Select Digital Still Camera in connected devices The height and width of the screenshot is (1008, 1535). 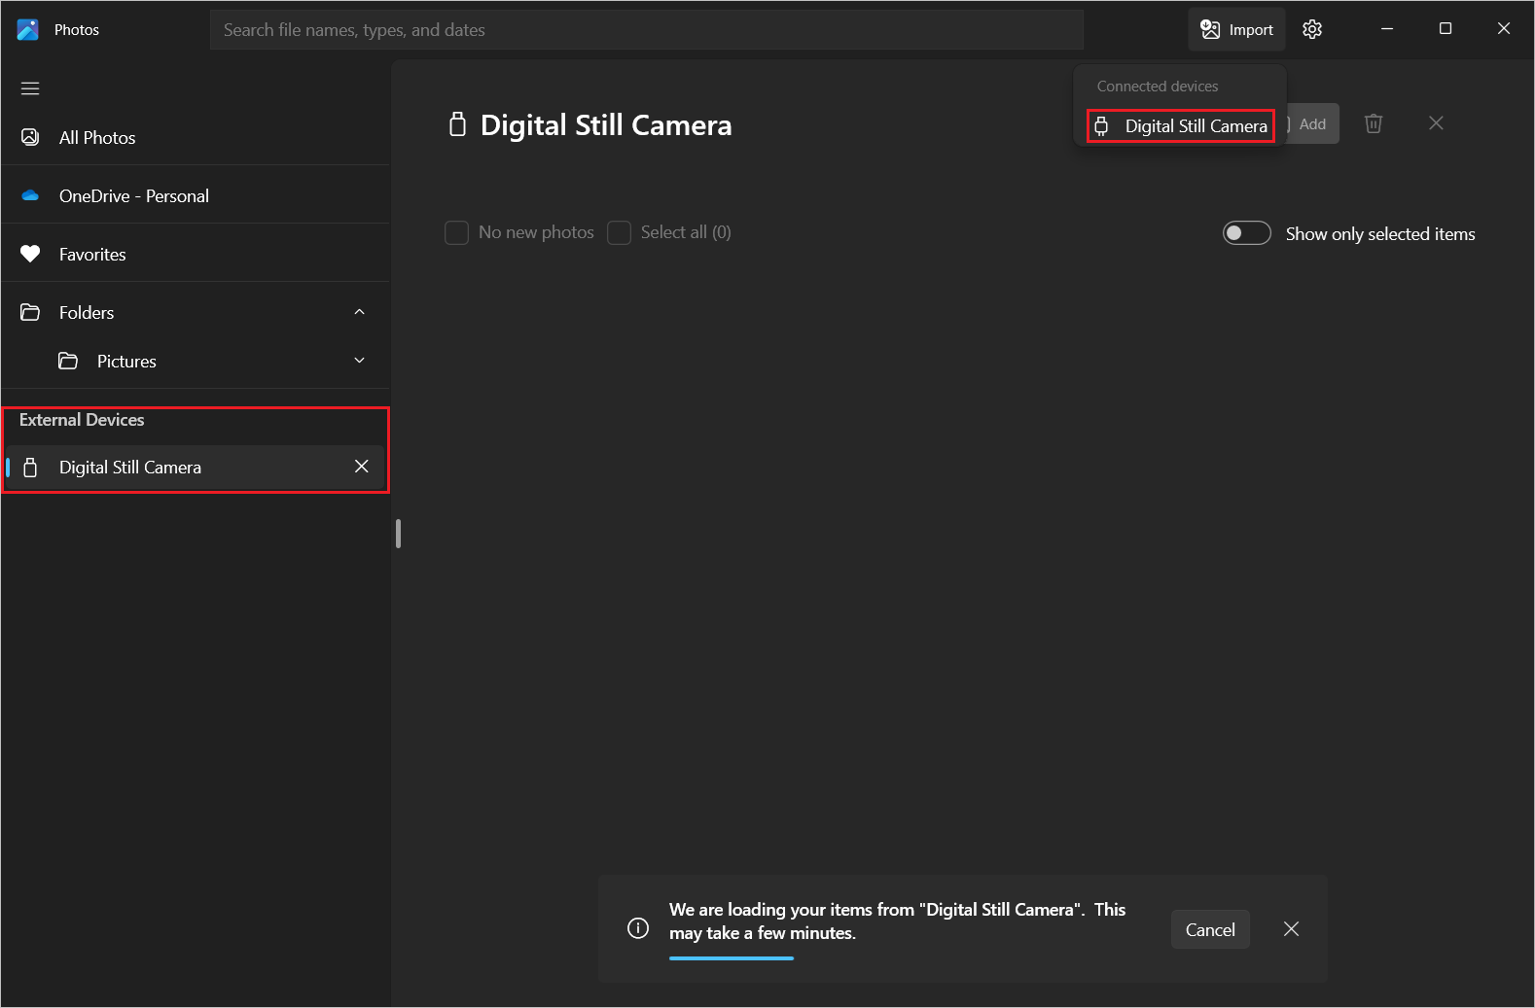tap(1180, 126)
